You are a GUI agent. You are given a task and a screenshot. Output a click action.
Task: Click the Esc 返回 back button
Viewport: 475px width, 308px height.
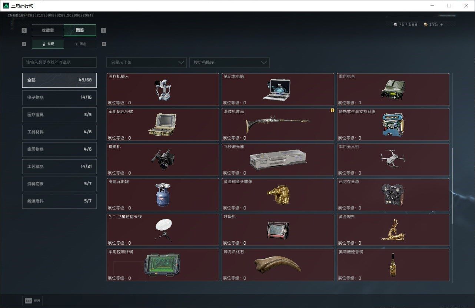[33, 301]
